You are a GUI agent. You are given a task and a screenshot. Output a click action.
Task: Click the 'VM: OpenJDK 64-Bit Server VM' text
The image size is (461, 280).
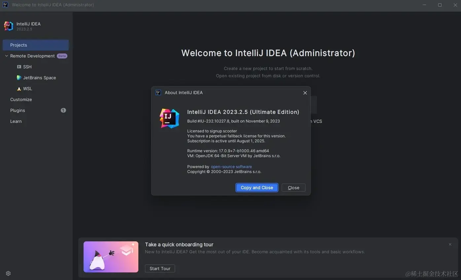coord(234,156)
